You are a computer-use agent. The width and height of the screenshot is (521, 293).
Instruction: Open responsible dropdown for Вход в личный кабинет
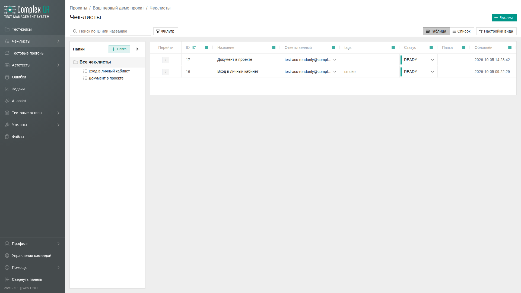pos(335,72)
